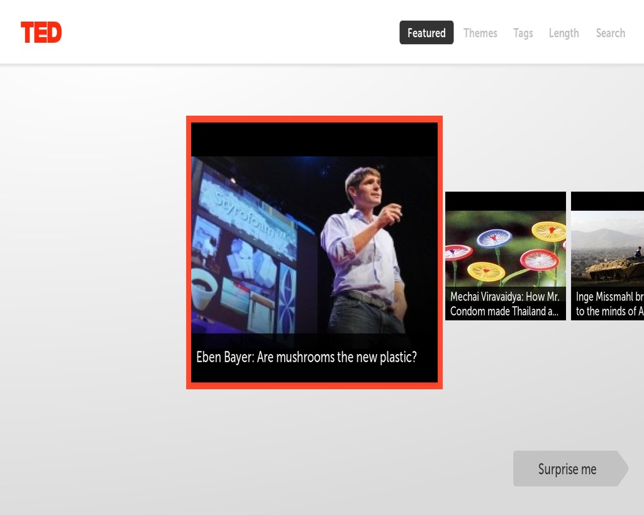This screenshot has width=644, height=515.
Task: Go to the Search tab
Action: click(x=610, y=33)
